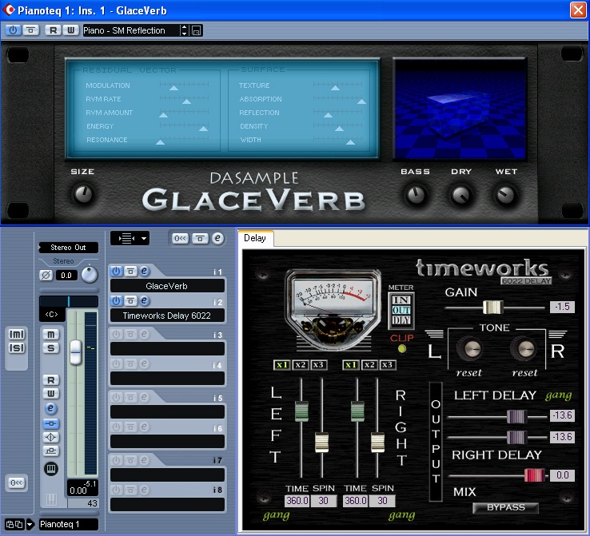
Task: Click the input gain knob beside 0.0
Action: coord(90,275)
